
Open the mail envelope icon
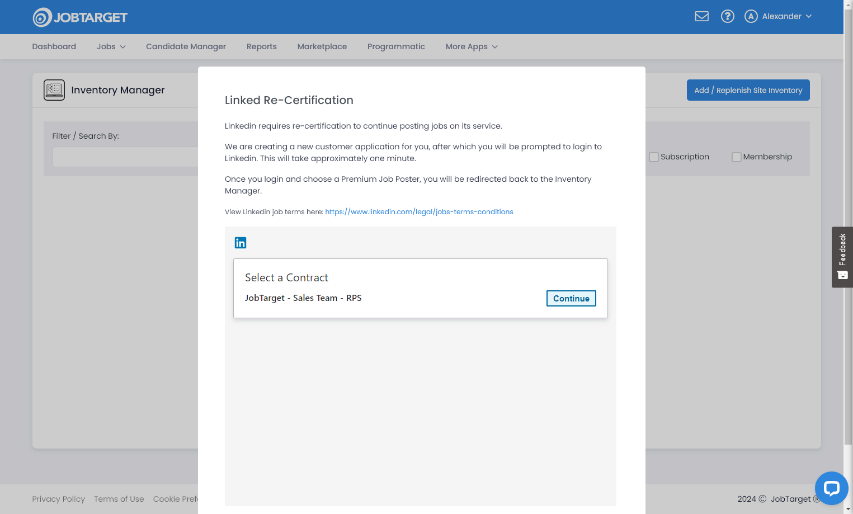pos(701,16)
